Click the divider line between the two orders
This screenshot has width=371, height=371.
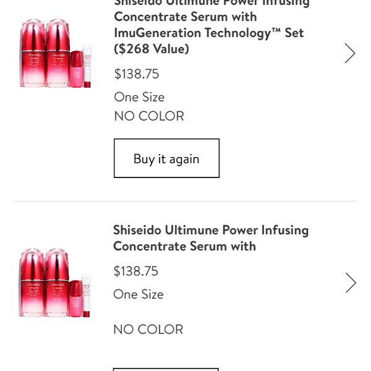[x=185, y=201]
